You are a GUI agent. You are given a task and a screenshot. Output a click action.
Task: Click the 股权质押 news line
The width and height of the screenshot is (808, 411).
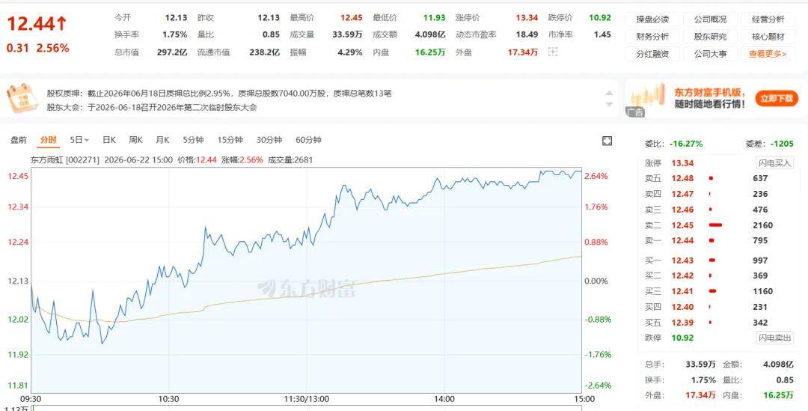pos(219,94)
